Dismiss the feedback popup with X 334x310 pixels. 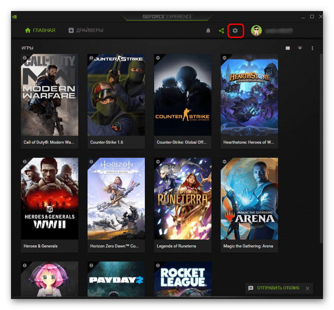[308, 288]
